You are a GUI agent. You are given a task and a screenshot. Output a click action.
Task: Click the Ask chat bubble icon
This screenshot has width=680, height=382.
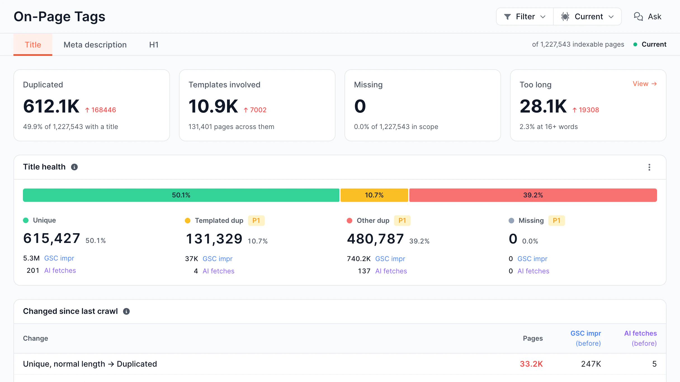pos(638,17)
